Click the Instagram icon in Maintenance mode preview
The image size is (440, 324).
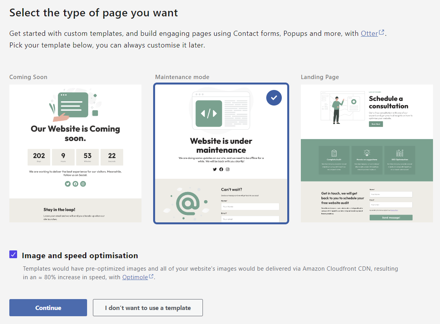[x=227, y=169]
